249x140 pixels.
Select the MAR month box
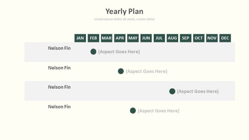pos(107,38)
